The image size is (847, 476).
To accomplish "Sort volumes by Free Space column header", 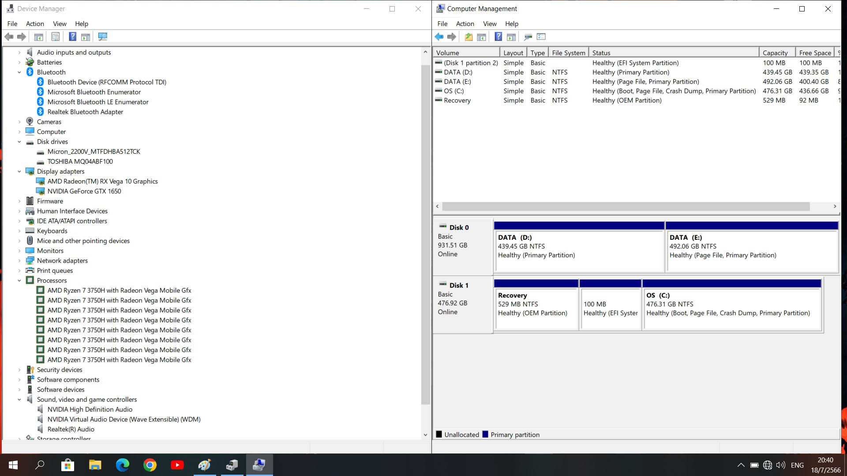I will pos(815,53).
